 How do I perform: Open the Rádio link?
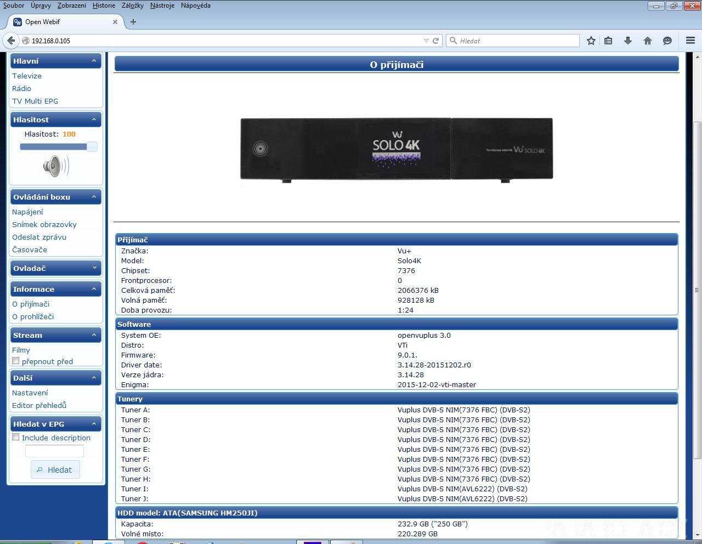(x=21, y=88)
